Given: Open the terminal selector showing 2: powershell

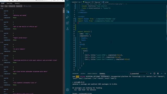Looking at the screenshot, I should tap(138, 74).
